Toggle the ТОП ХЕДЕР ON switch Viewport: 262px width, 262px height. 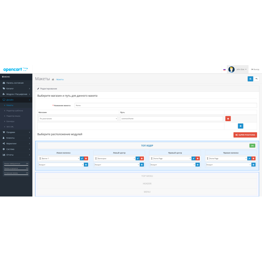(252, 145)
